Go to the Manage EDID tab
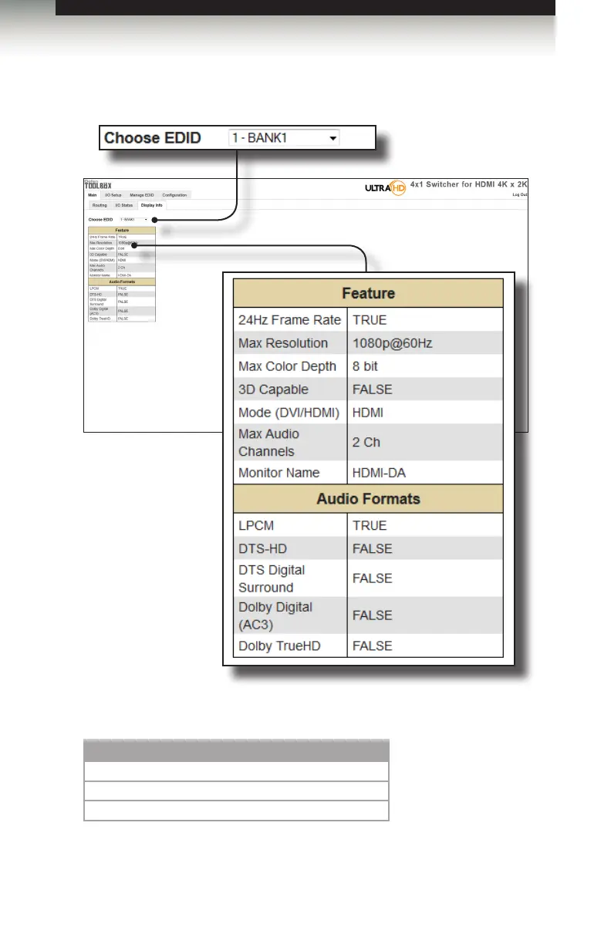611x944 pixels. point(142,195)
